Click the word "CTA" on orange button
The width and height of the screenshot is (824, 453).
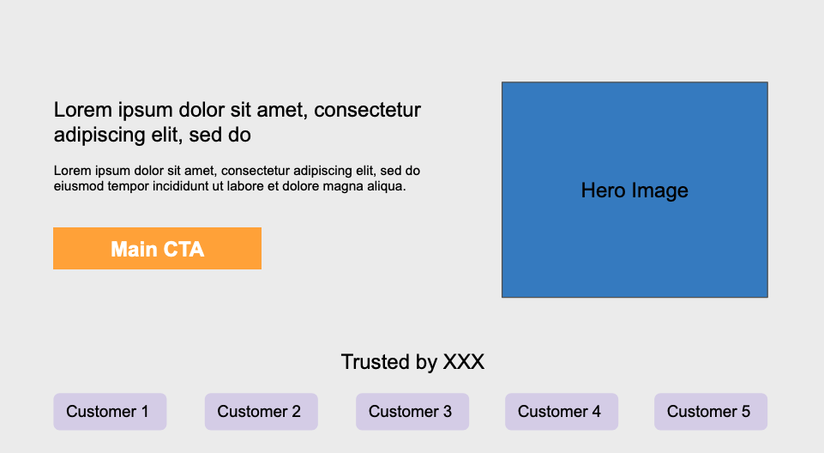[x=183, y=249]
